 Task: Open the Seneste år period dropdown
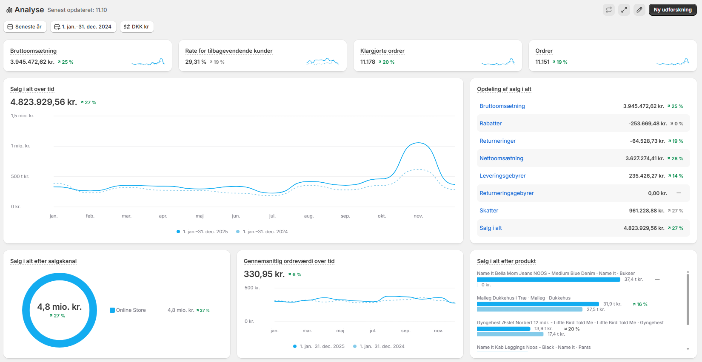coord(25,27)
